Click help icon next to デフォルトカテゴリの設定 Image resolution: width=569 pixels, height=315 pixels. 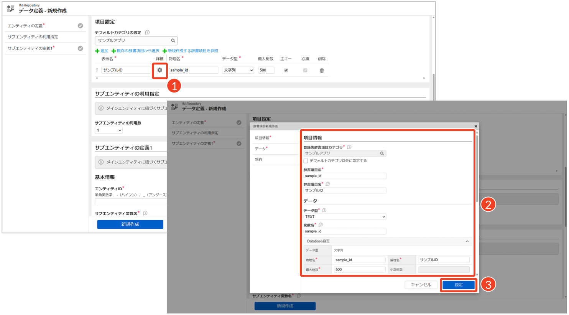pyautogui.click(x=147, y=33)
